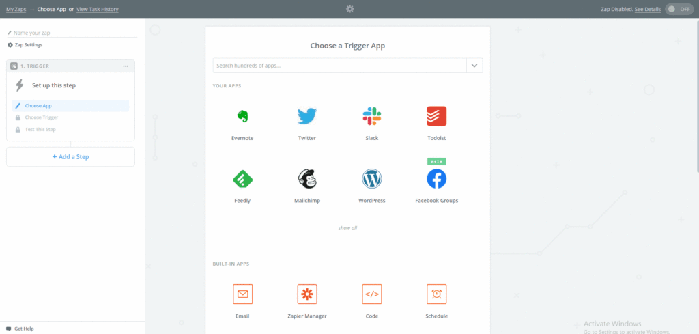Click the Choose a Trigger App heading
The image size is (699, 334).
pyautogui.click(x=347, y=46)
